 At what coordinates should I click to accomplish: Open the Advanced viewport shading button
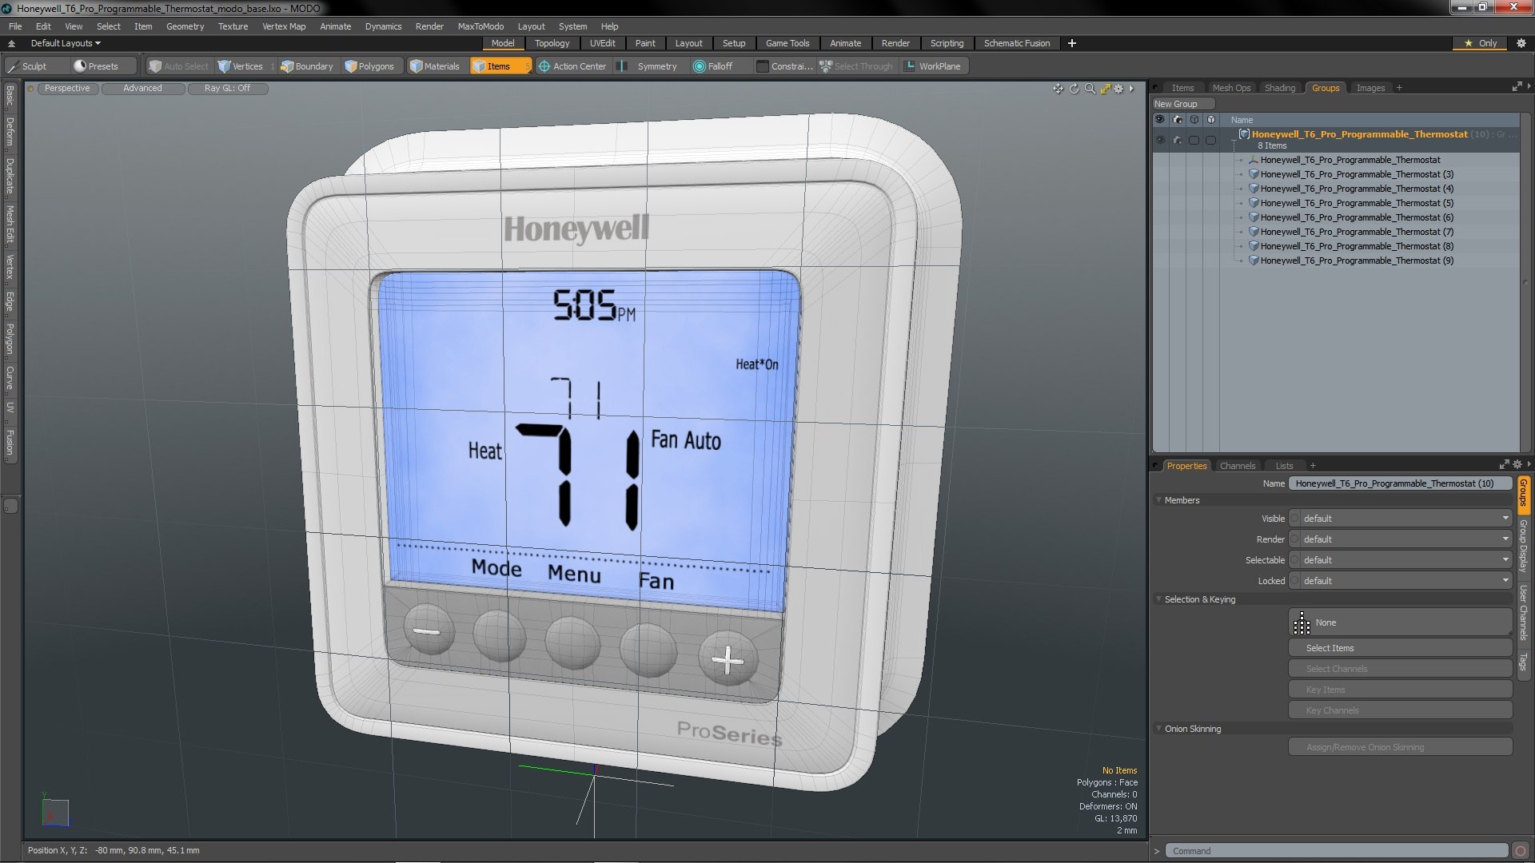[142, 89]
